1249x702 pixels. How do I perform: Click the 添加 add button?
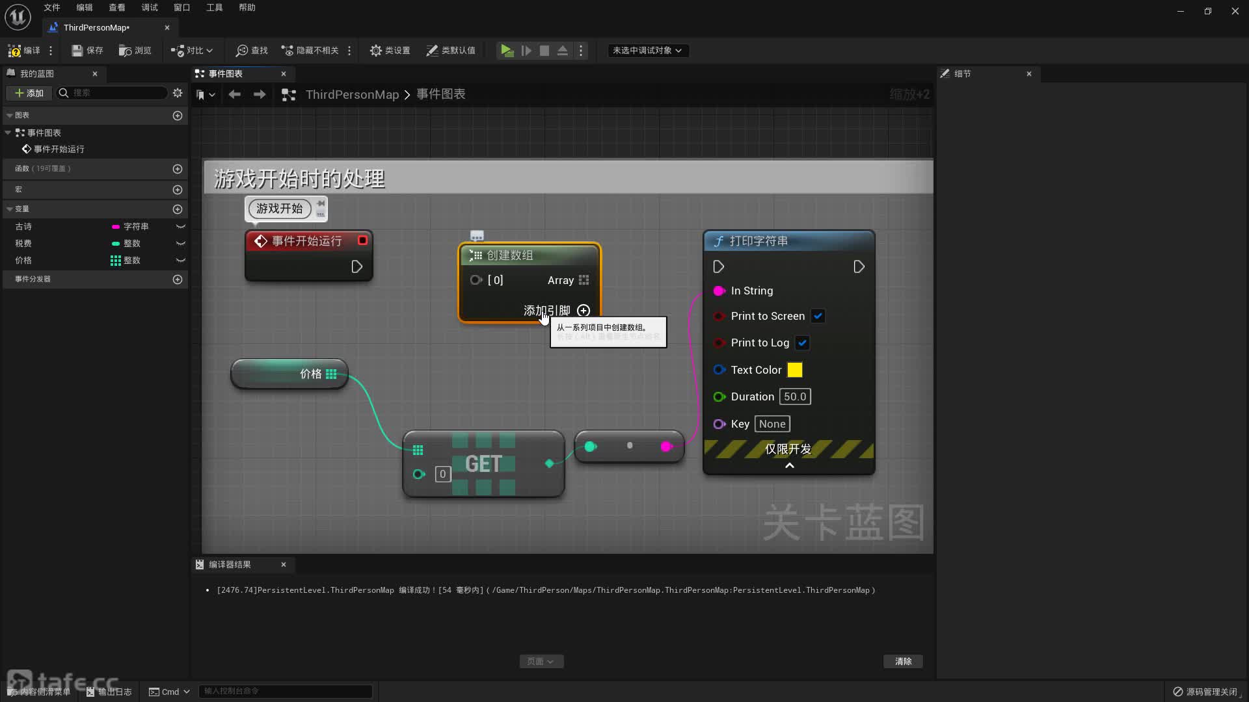[29, 94]
